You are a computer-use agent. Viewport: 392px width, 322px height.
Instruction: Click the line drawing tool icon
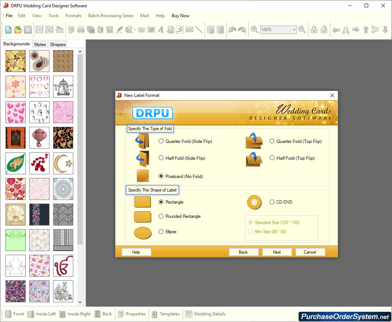(199, 30)
